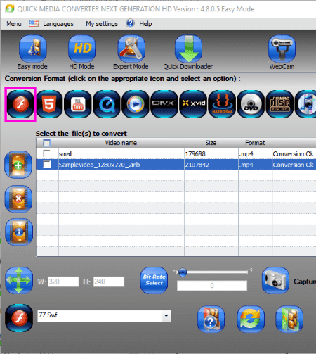Select Windows Media Player format icon
This screenshot has width=316, height=354.
tap(136, 104)
